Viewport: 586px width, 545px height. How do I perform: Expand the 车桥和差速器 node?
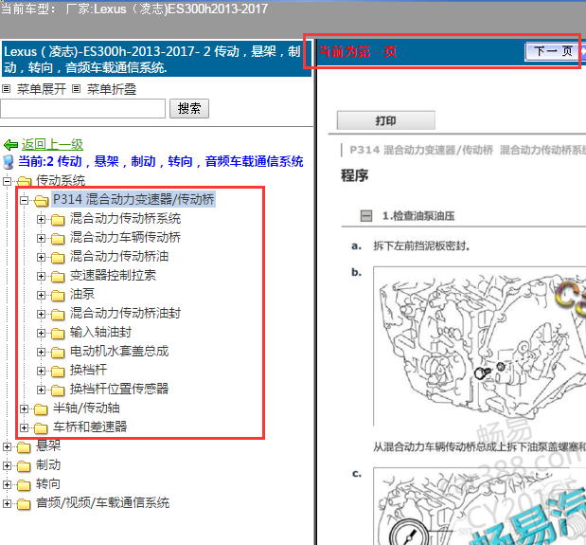coord(24,427)
